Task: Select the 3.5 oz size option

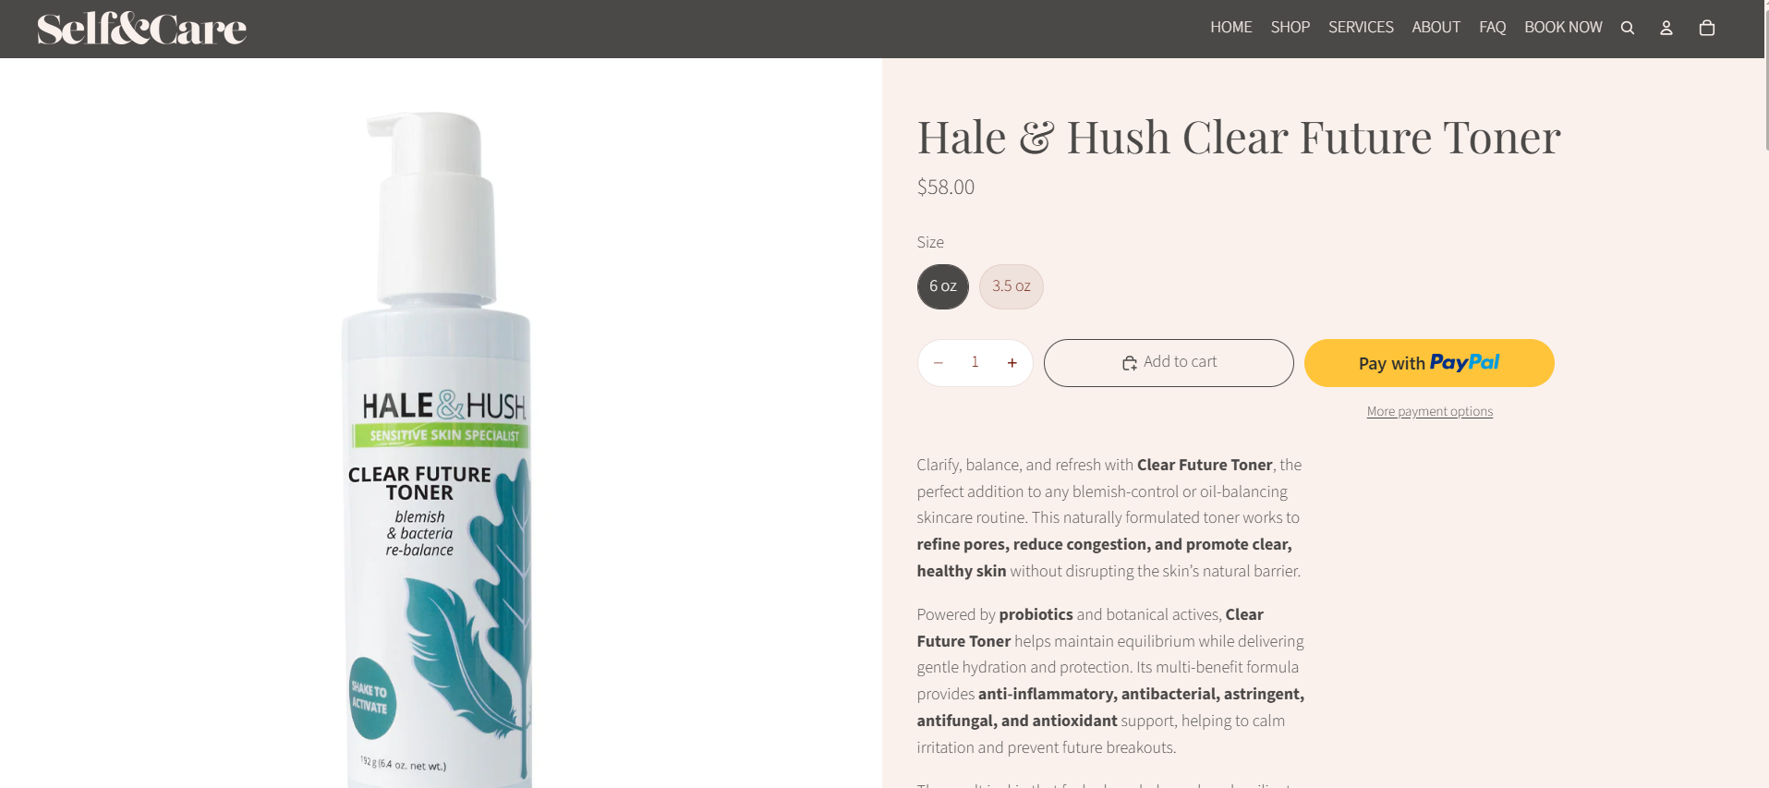Action: click(x=1012, y=286)
